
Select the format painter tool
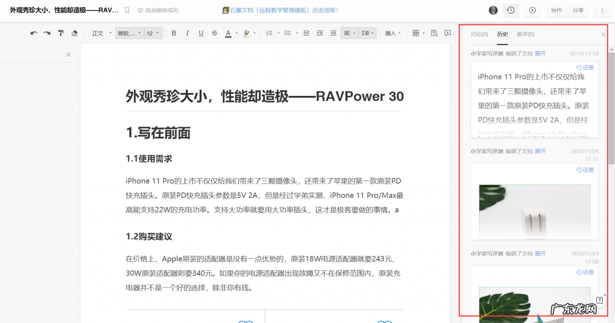tap(61, 33)
